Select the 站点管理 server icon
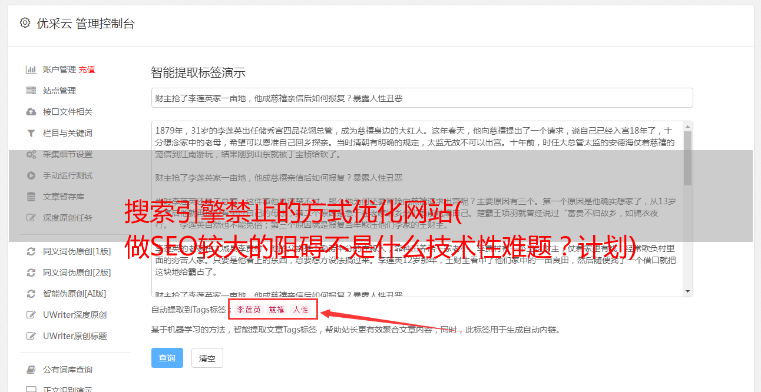The height and width of the screenshot is (392, 761). [x=31, y=91]
